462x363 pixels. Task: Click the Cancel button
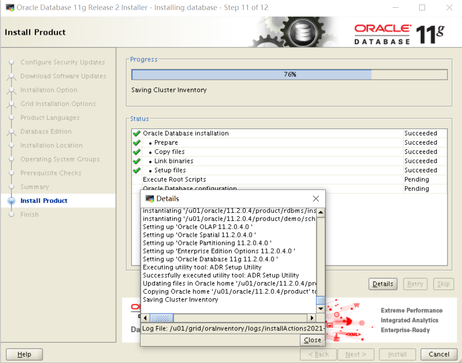[x=439, y=354]
